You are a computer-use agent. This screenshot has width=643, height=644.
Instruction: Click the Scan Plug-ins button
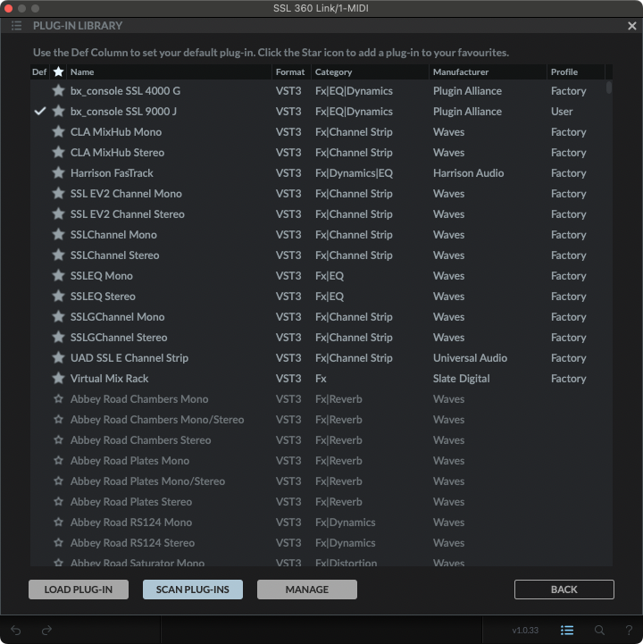click(192, 590)
